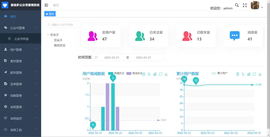Click the value 47 under 总用户量

(x=104, y=39)
